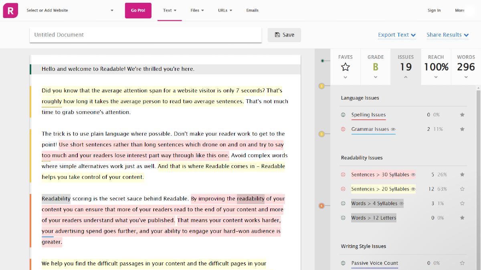Click star next to Words > 12 Letters
This screenshot has width=481, height=270.
[462, 218]
